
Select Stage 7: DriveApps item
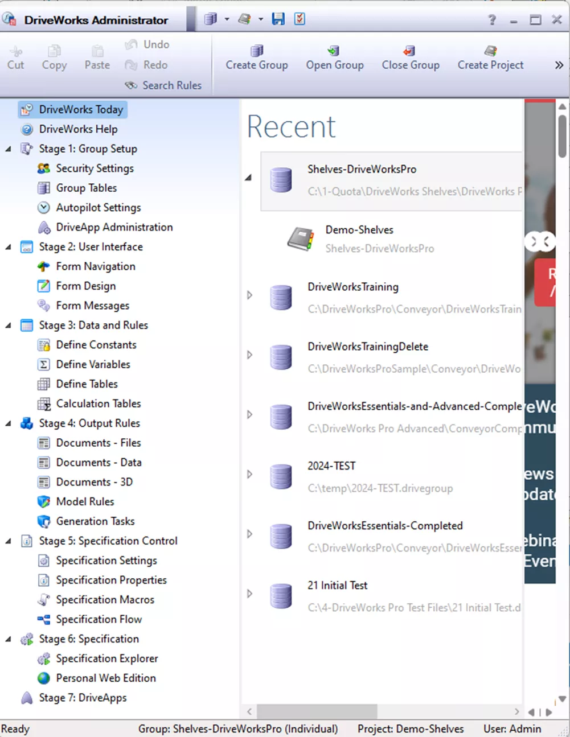[x=73, y=698]
